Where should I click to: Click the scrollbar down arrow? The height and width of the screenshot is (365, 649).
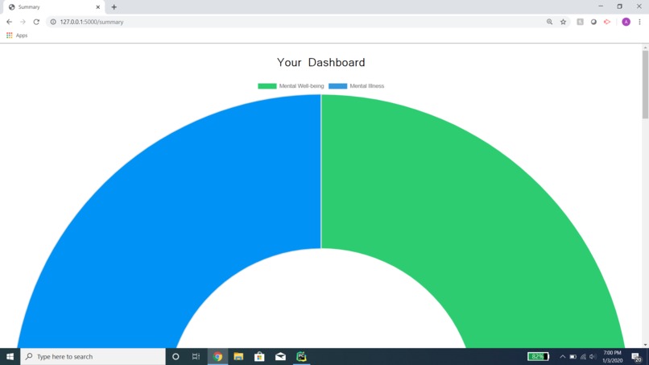(x=645, y=345)
